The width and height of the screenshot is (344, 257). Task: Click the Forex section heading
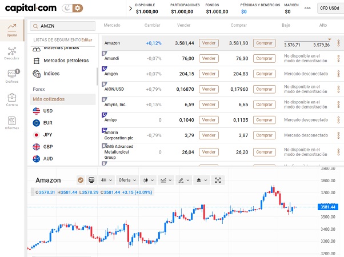click(39, 89)
